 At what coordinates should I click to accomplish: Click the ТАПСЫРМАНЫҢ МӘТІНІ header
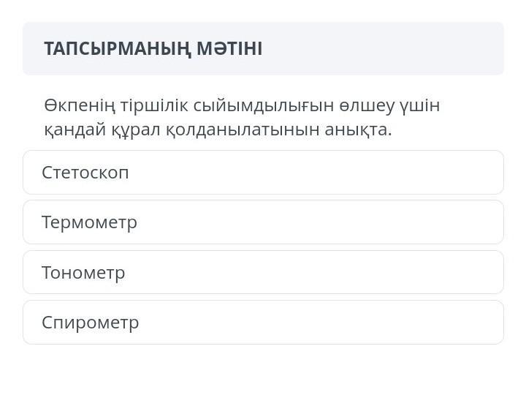(x=153, y=49)
